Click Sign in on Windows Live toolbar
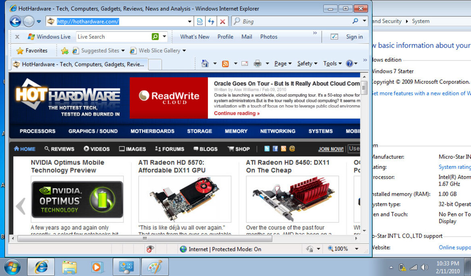This screenshot has width=471, height=276. (x=355, y=37)
